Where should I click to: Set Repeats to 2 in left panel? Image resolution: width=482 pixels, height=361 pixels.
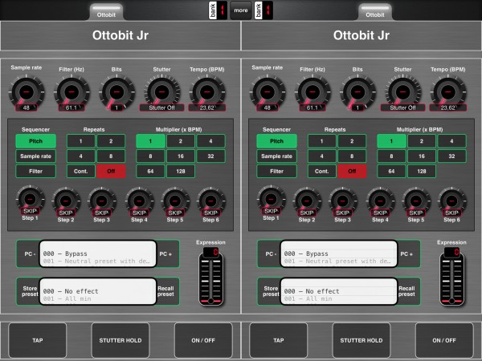click(111, 141)
